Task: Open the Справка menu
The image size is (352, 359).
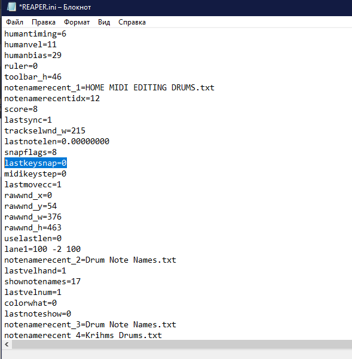Action: point(132,22)
